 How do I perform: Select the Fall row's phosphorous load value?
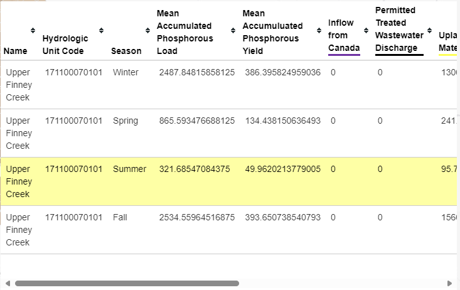tap(197, 218)
